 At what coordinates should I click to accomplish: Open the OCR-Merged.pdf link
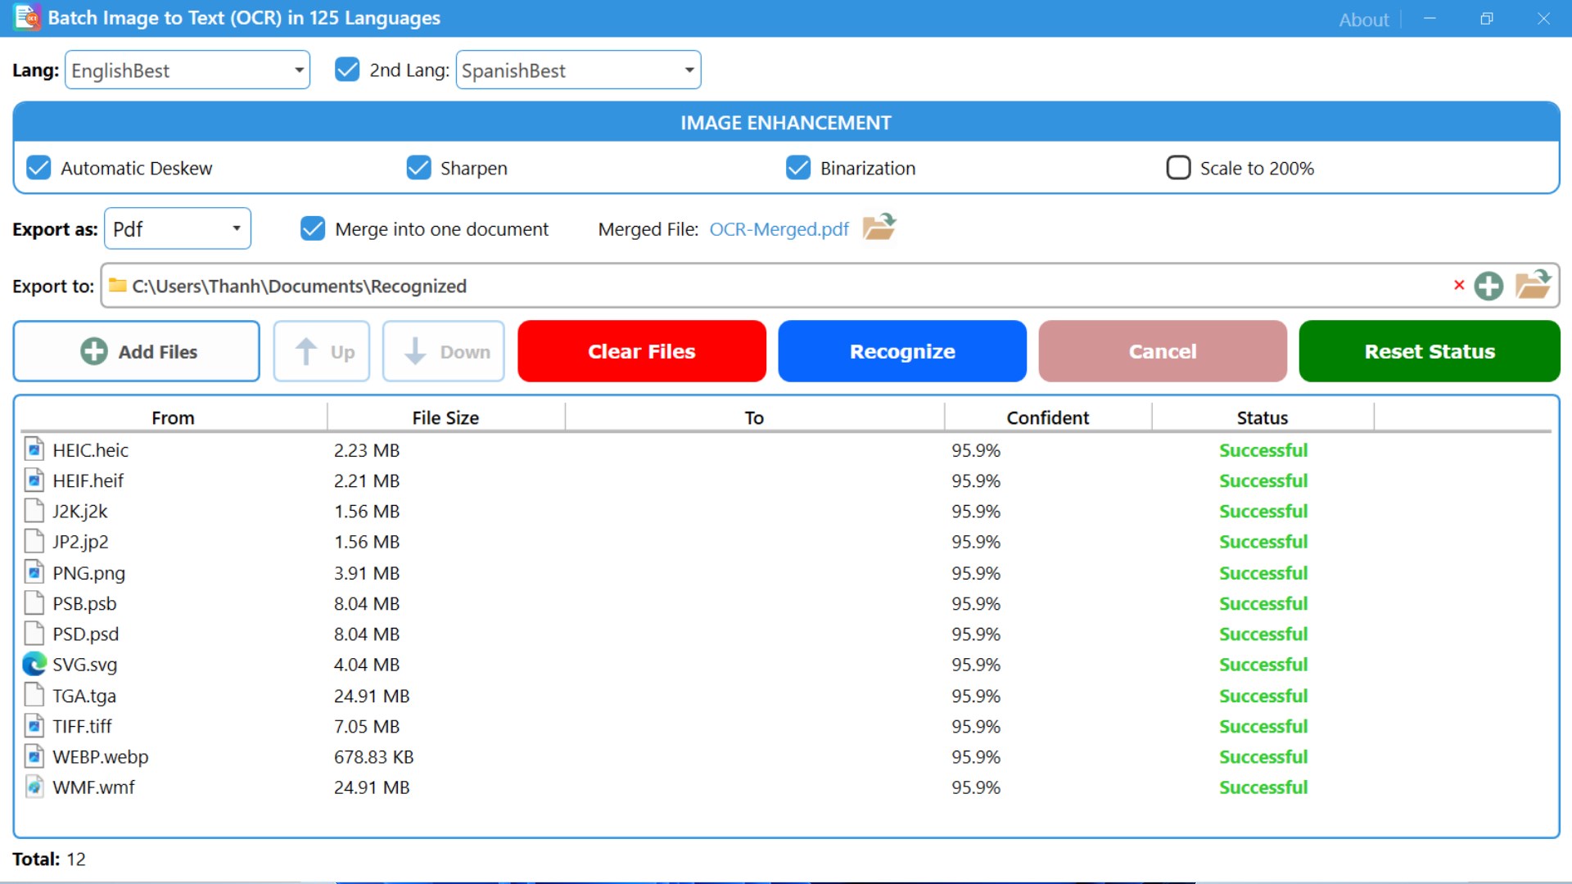point(779,229)
